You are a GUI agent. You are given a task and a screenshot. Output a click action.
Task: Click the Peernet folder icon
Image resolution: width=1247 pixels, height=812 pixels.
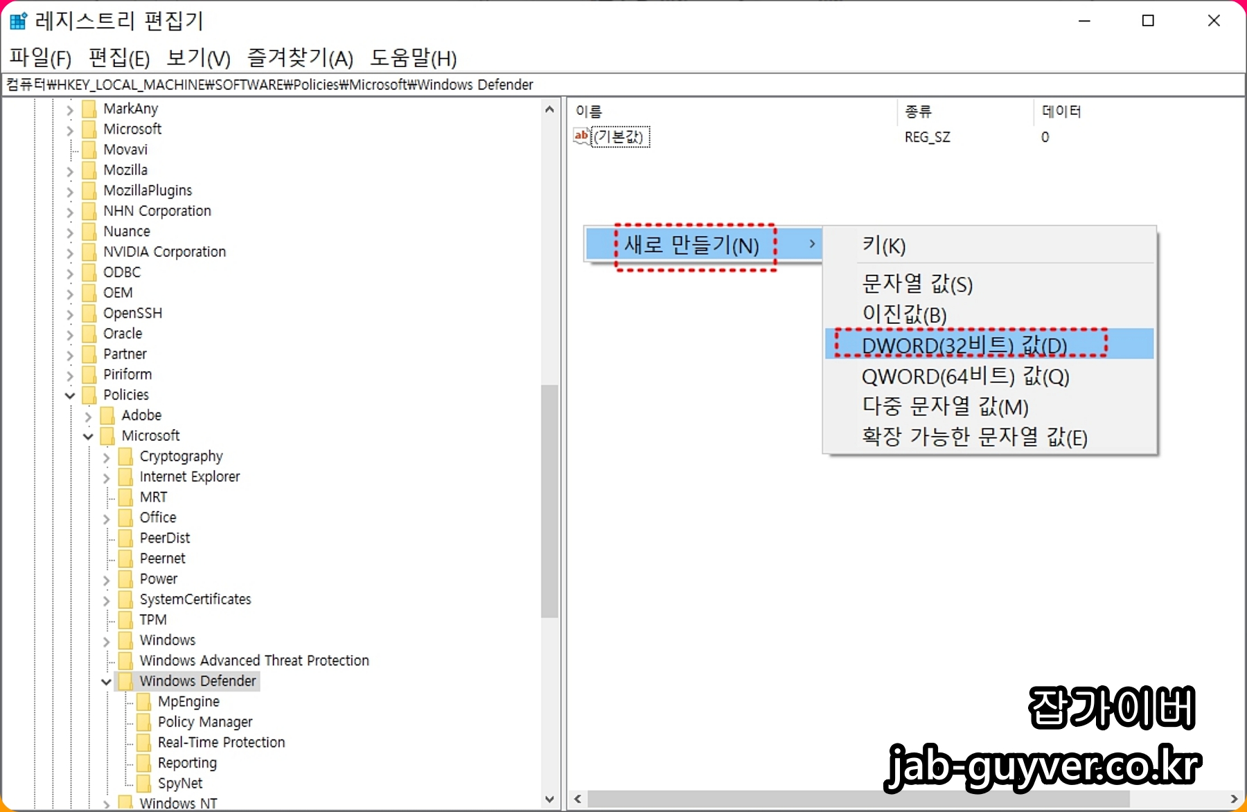(125, 559)
